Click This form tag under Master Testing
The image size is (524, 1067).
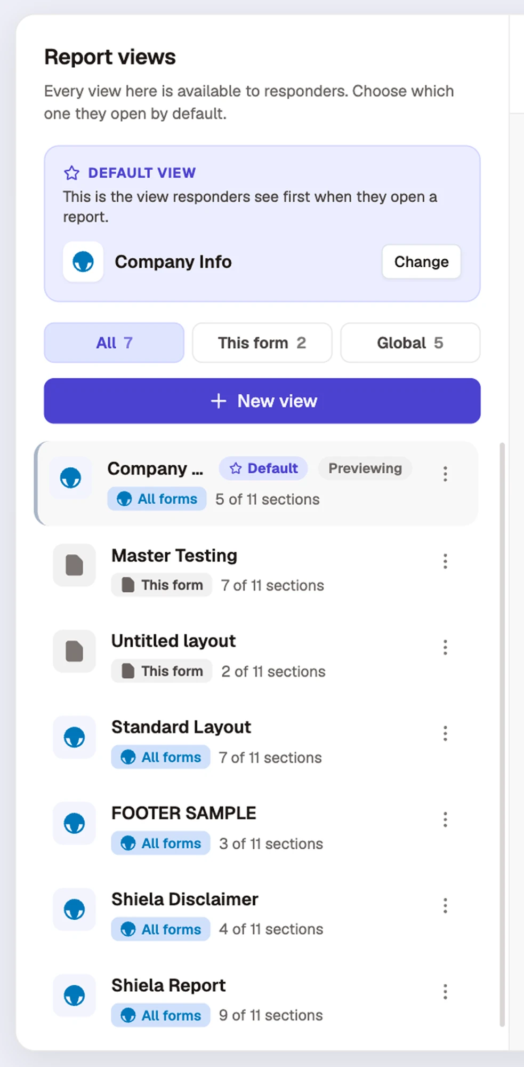point(162,585)
